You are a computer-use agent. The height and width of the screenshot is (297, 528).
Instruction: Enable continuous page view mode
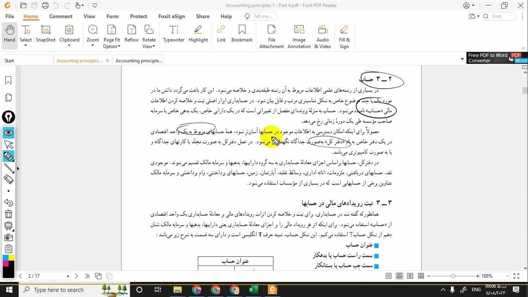coord(399,276)
